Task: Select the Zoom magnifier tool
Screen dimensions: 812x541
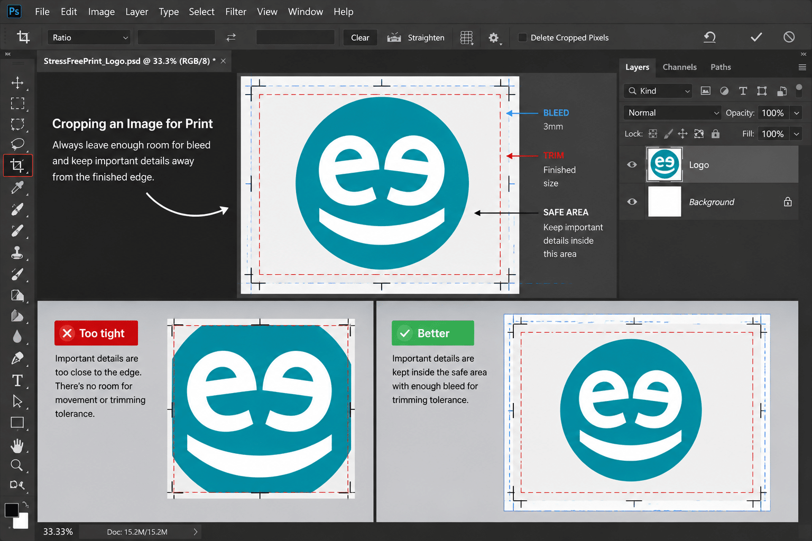Action: click(17, 465)
